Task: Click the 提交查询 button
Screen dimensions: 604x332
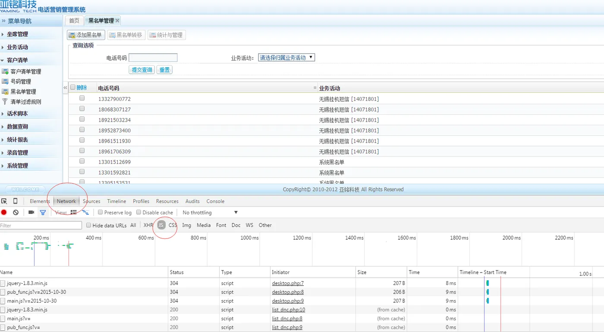Action: point(142,70)
